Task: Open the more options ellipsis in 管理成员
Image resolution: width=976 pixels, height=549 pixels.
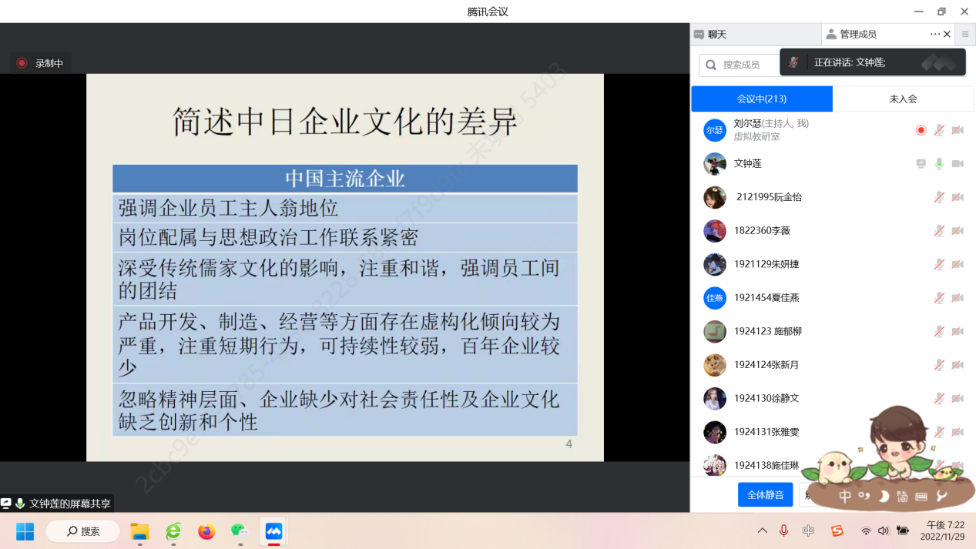Action: (934, 34)
